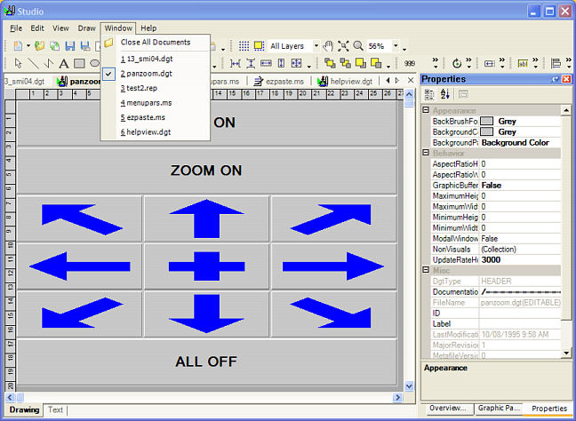
Task: Click the grid display icon
Action: pyautogui.click(x=244, y=45)
